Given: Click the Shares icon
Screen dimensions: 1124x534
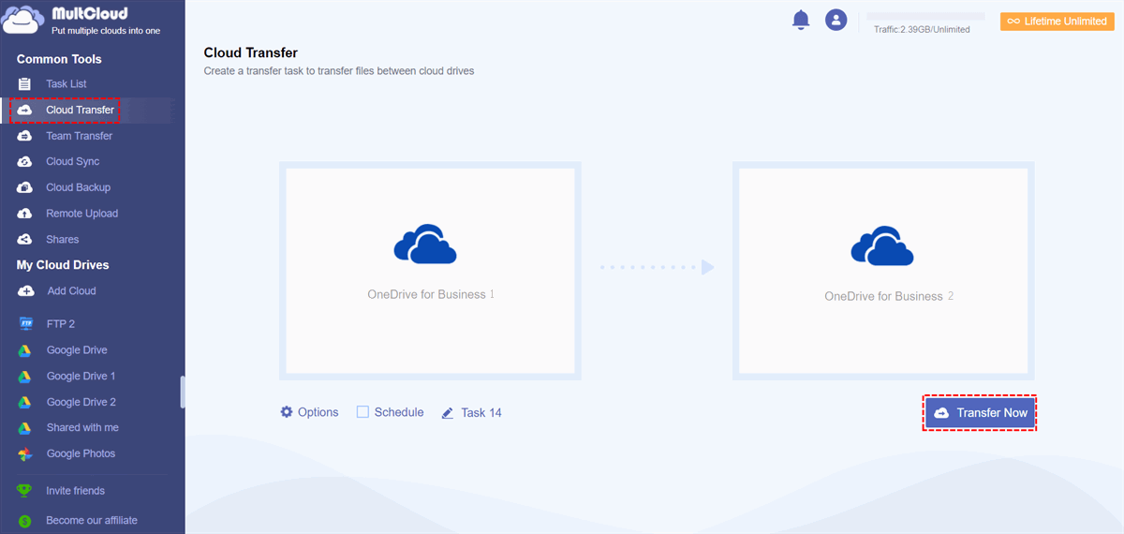Looking at the screenshot, I should tap(25, 240).
